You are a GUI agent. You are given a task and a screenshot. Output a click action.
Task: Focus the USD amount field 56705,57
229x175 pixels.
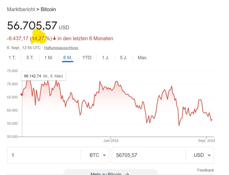pyautogui.click(x=149, y=155)
